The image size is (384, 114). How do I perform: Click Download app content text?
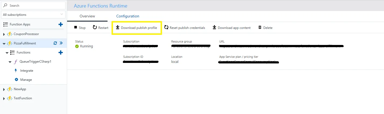[x=234, y=28]
